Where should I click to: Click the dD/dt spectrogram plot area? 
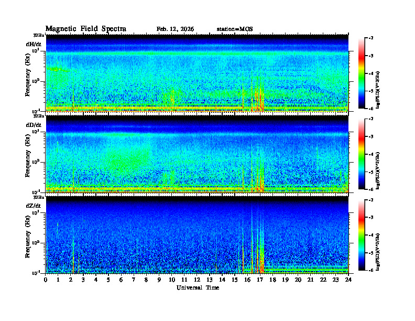197,154
